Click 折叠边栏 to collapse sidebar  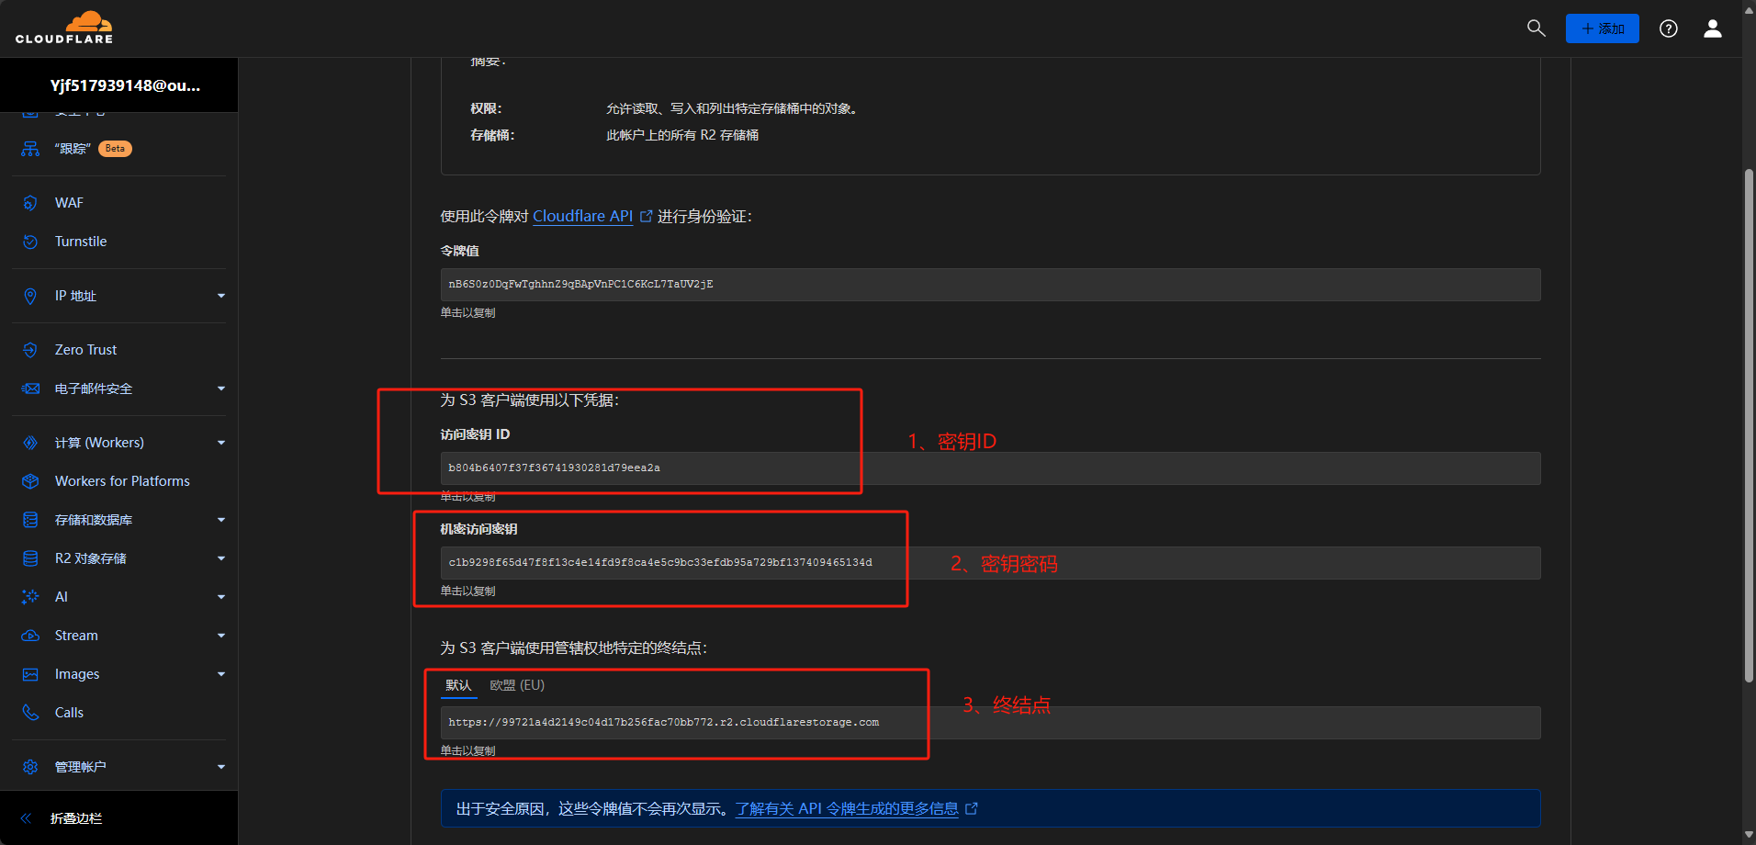(x=76, y=818)
